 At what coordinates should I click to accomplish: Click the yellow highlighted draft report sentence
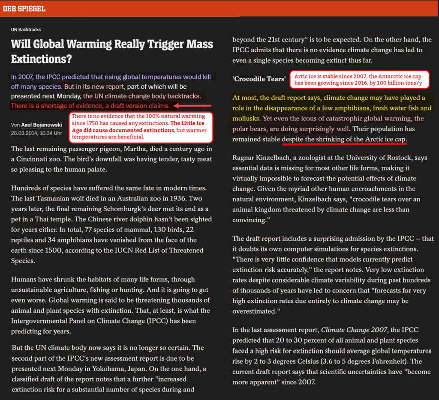[332, 108]
